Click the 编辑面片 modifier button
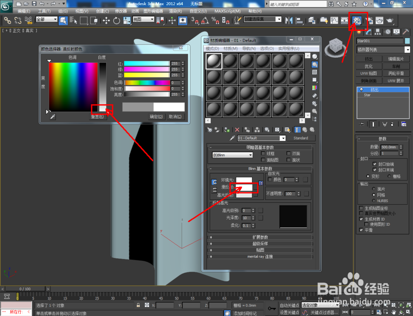This screenshot has height=316, width=413. tap(396, 59)
